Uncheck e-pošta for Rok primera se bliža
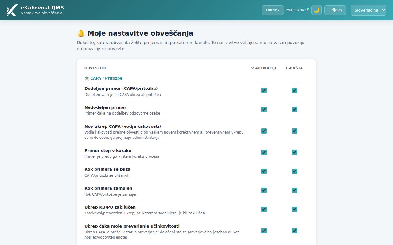Screen dimensions: 393x245 [294, 171]
